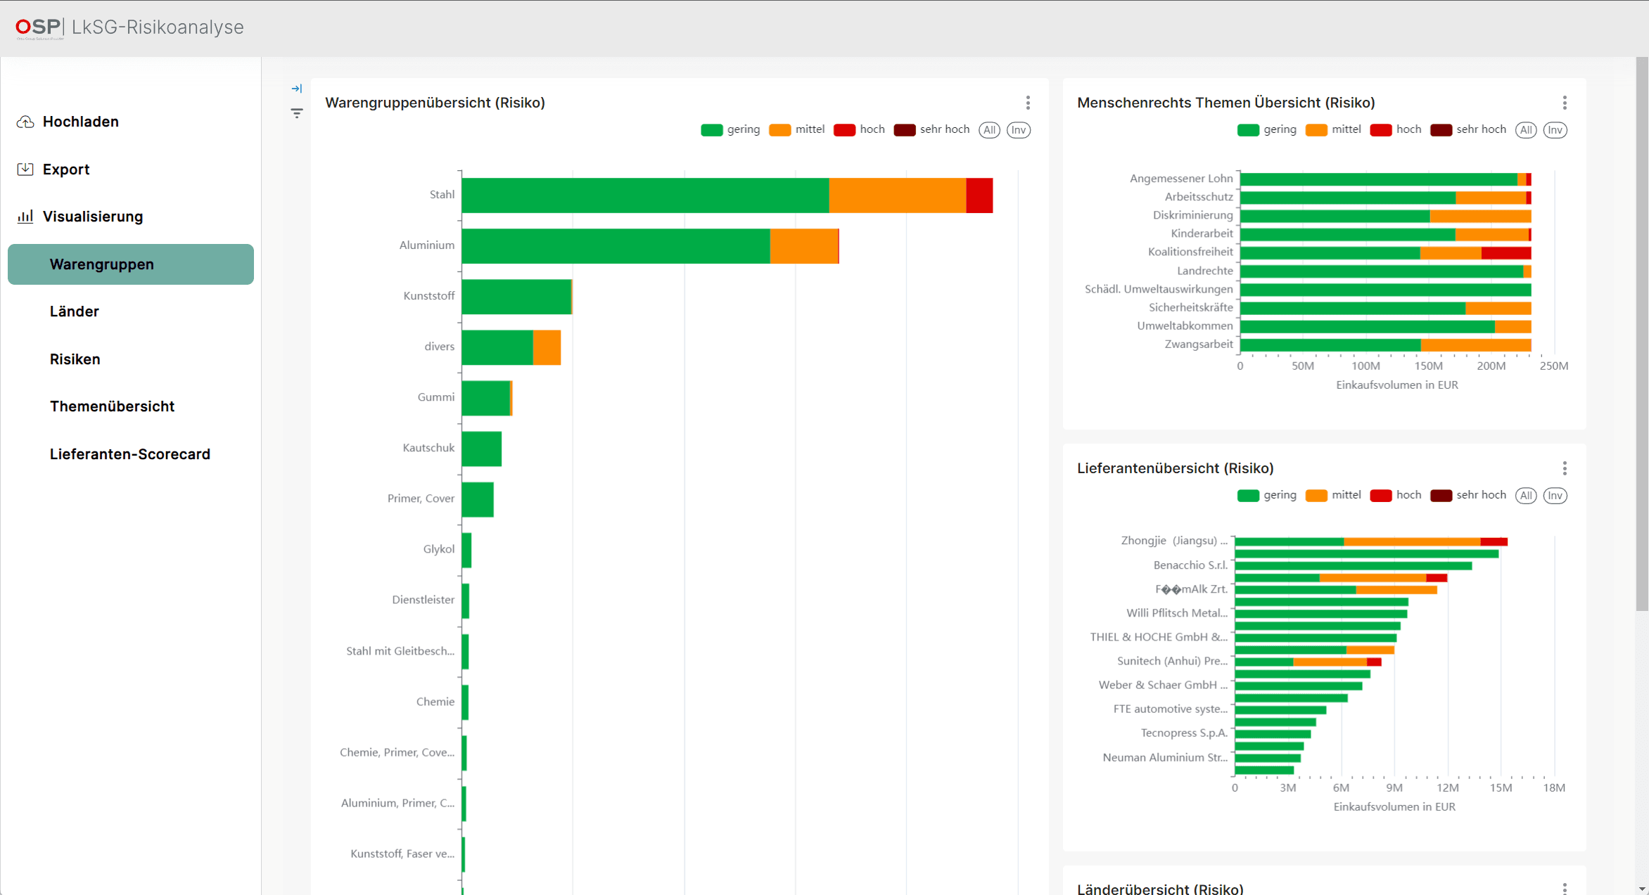The height and width of the screenshot is (895, 1649).
Task: Click red segment of Stahl bar
Action: coord(979,195)
